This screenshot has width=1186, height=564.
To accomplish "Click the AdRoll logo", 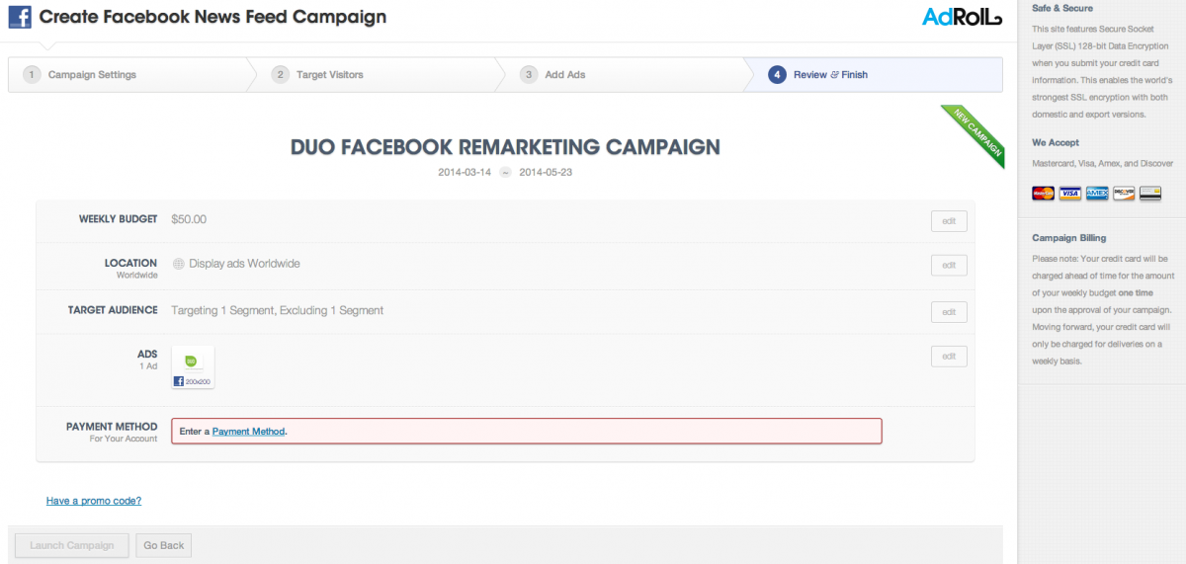I will (x=963, y=17).
